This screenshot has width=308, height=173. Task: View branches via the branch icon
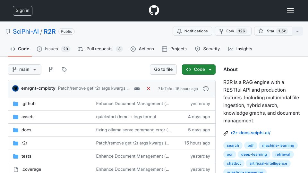(x=51, y=70)
